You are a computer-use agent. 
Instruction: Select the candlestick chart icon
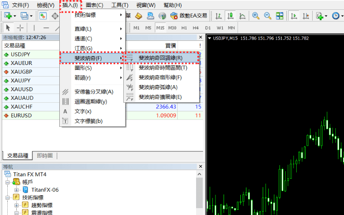point(230,16)
